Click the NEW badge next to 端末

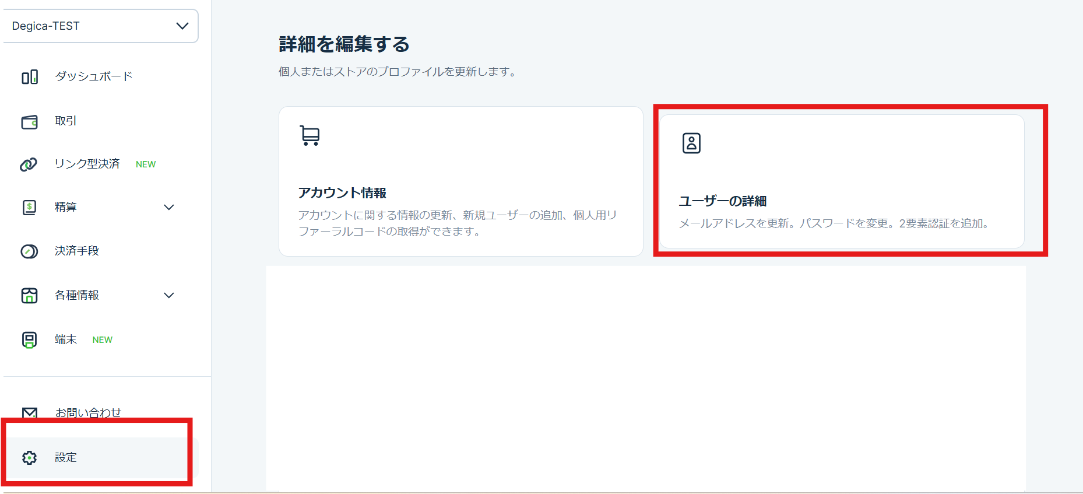[x=103, y=340]
